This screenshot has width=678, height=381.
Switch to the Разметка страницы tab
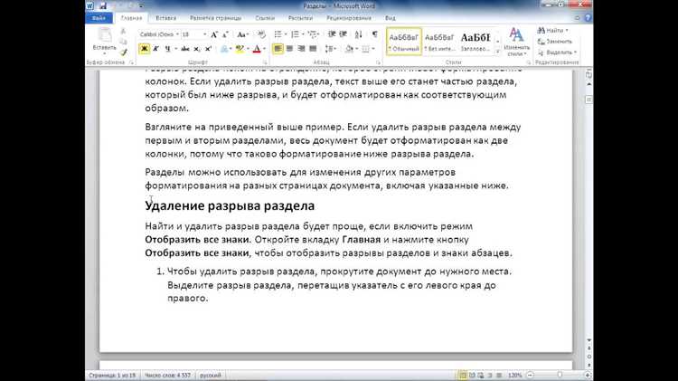click(x=215, y=18)
